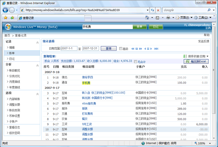
Task: Open search provider dropdown arrow
Action: point(214,10)
